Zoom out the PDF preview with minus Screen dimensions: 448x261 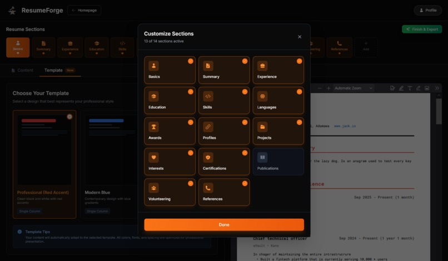pyautogui.click(x=320, y=88)
